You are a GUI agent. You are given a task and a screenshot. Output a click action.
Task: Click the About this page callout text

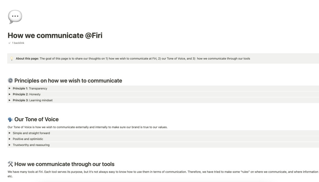click(x=133, y=59)
